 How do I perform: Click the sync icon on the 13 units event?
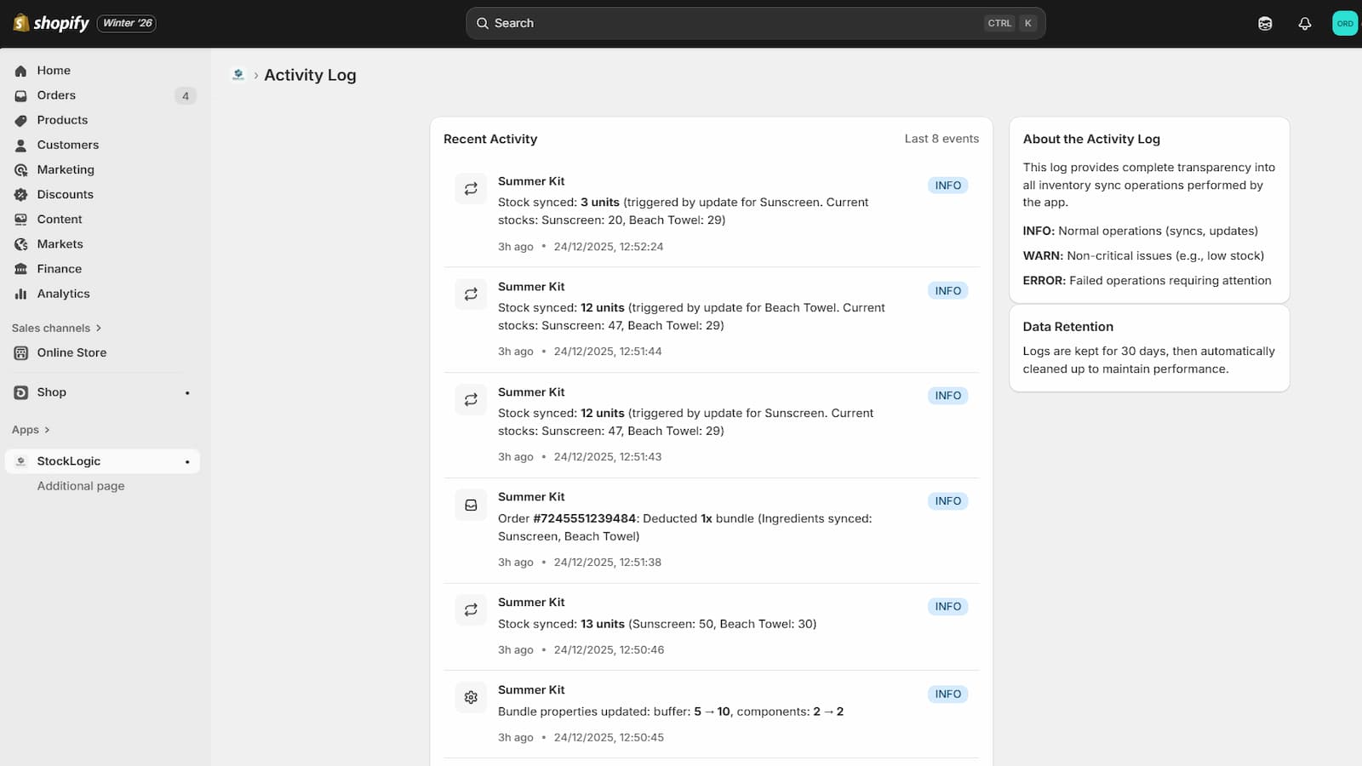pos(471,609)
